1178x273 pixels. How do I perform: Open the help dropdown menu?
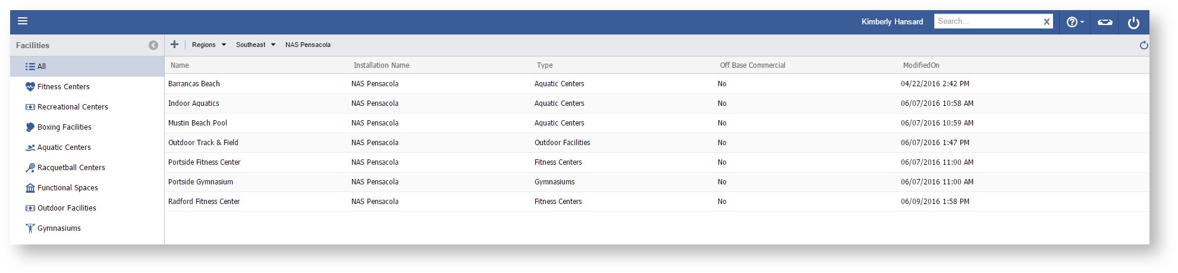[1075, 22]
